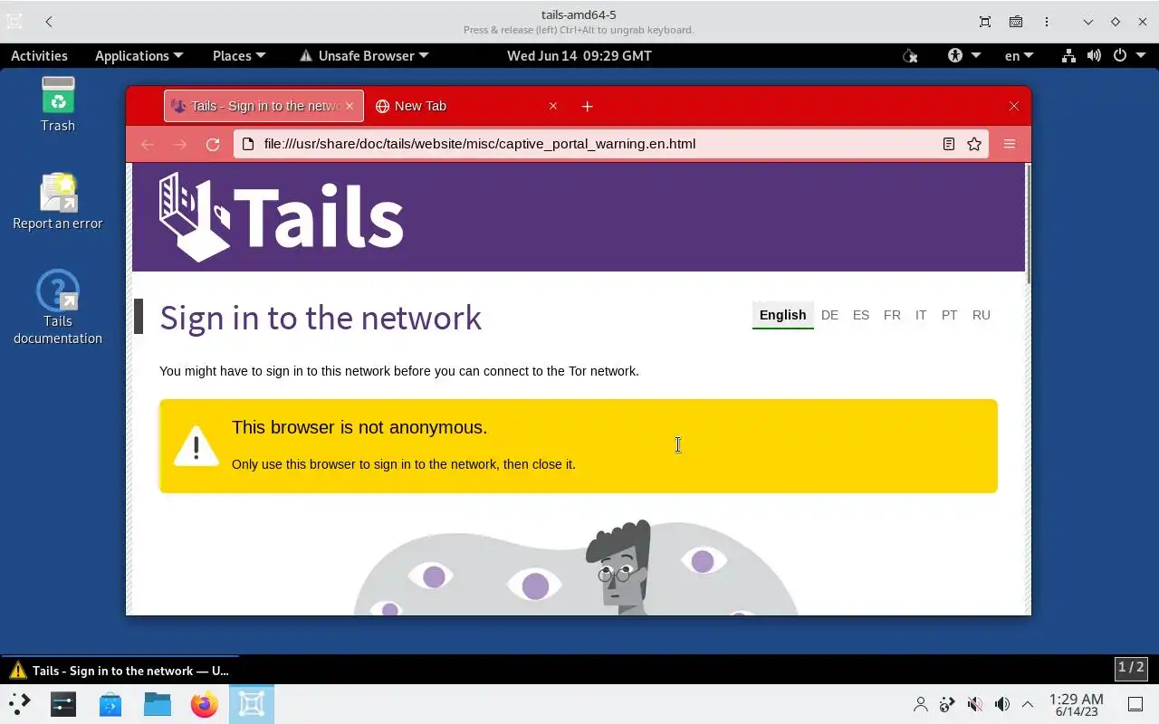Open the Trash desktop icon

tap(58, 104)
